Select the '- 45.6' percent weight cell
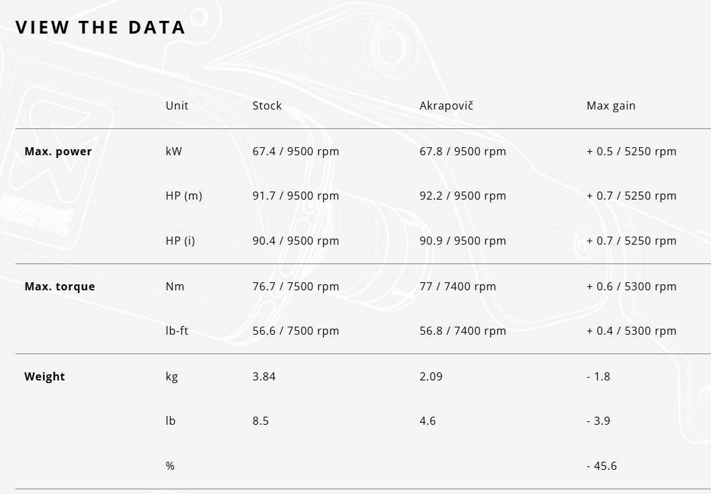Image resolution: width=711 pixels, height=494 pixels. 601,466
